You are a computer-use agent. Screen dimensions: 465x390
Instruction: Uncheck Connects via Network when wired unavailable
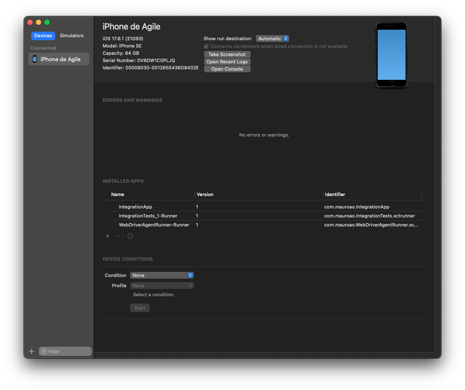click(x=206, y=46)
